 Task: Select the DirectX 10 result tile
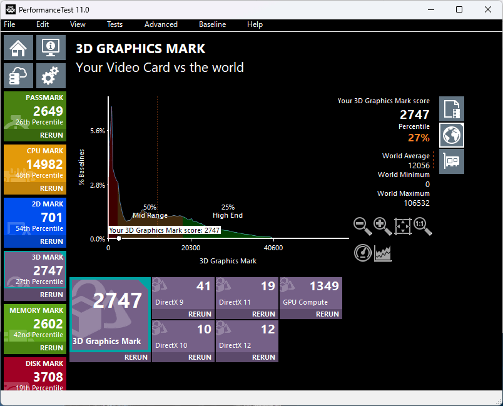(183, 337)
